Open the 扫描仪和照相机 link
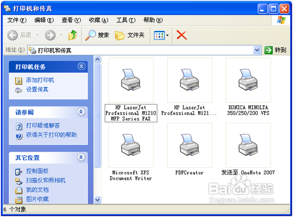Screen dimensions: 293x217 tap(46, 180)
